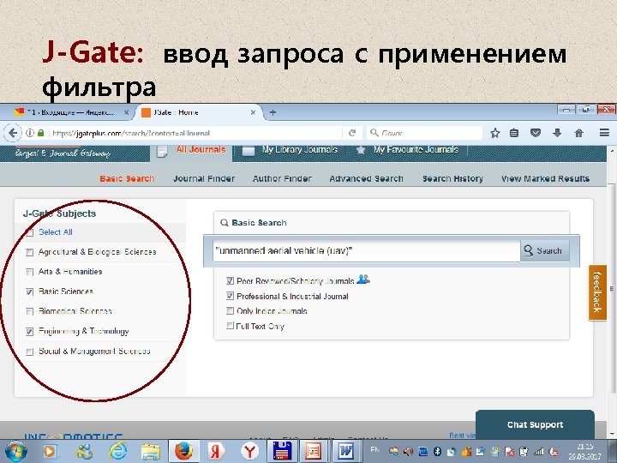Switch to My Library Journals tab
Screen dimensions: 617x463
pos(290,150)
